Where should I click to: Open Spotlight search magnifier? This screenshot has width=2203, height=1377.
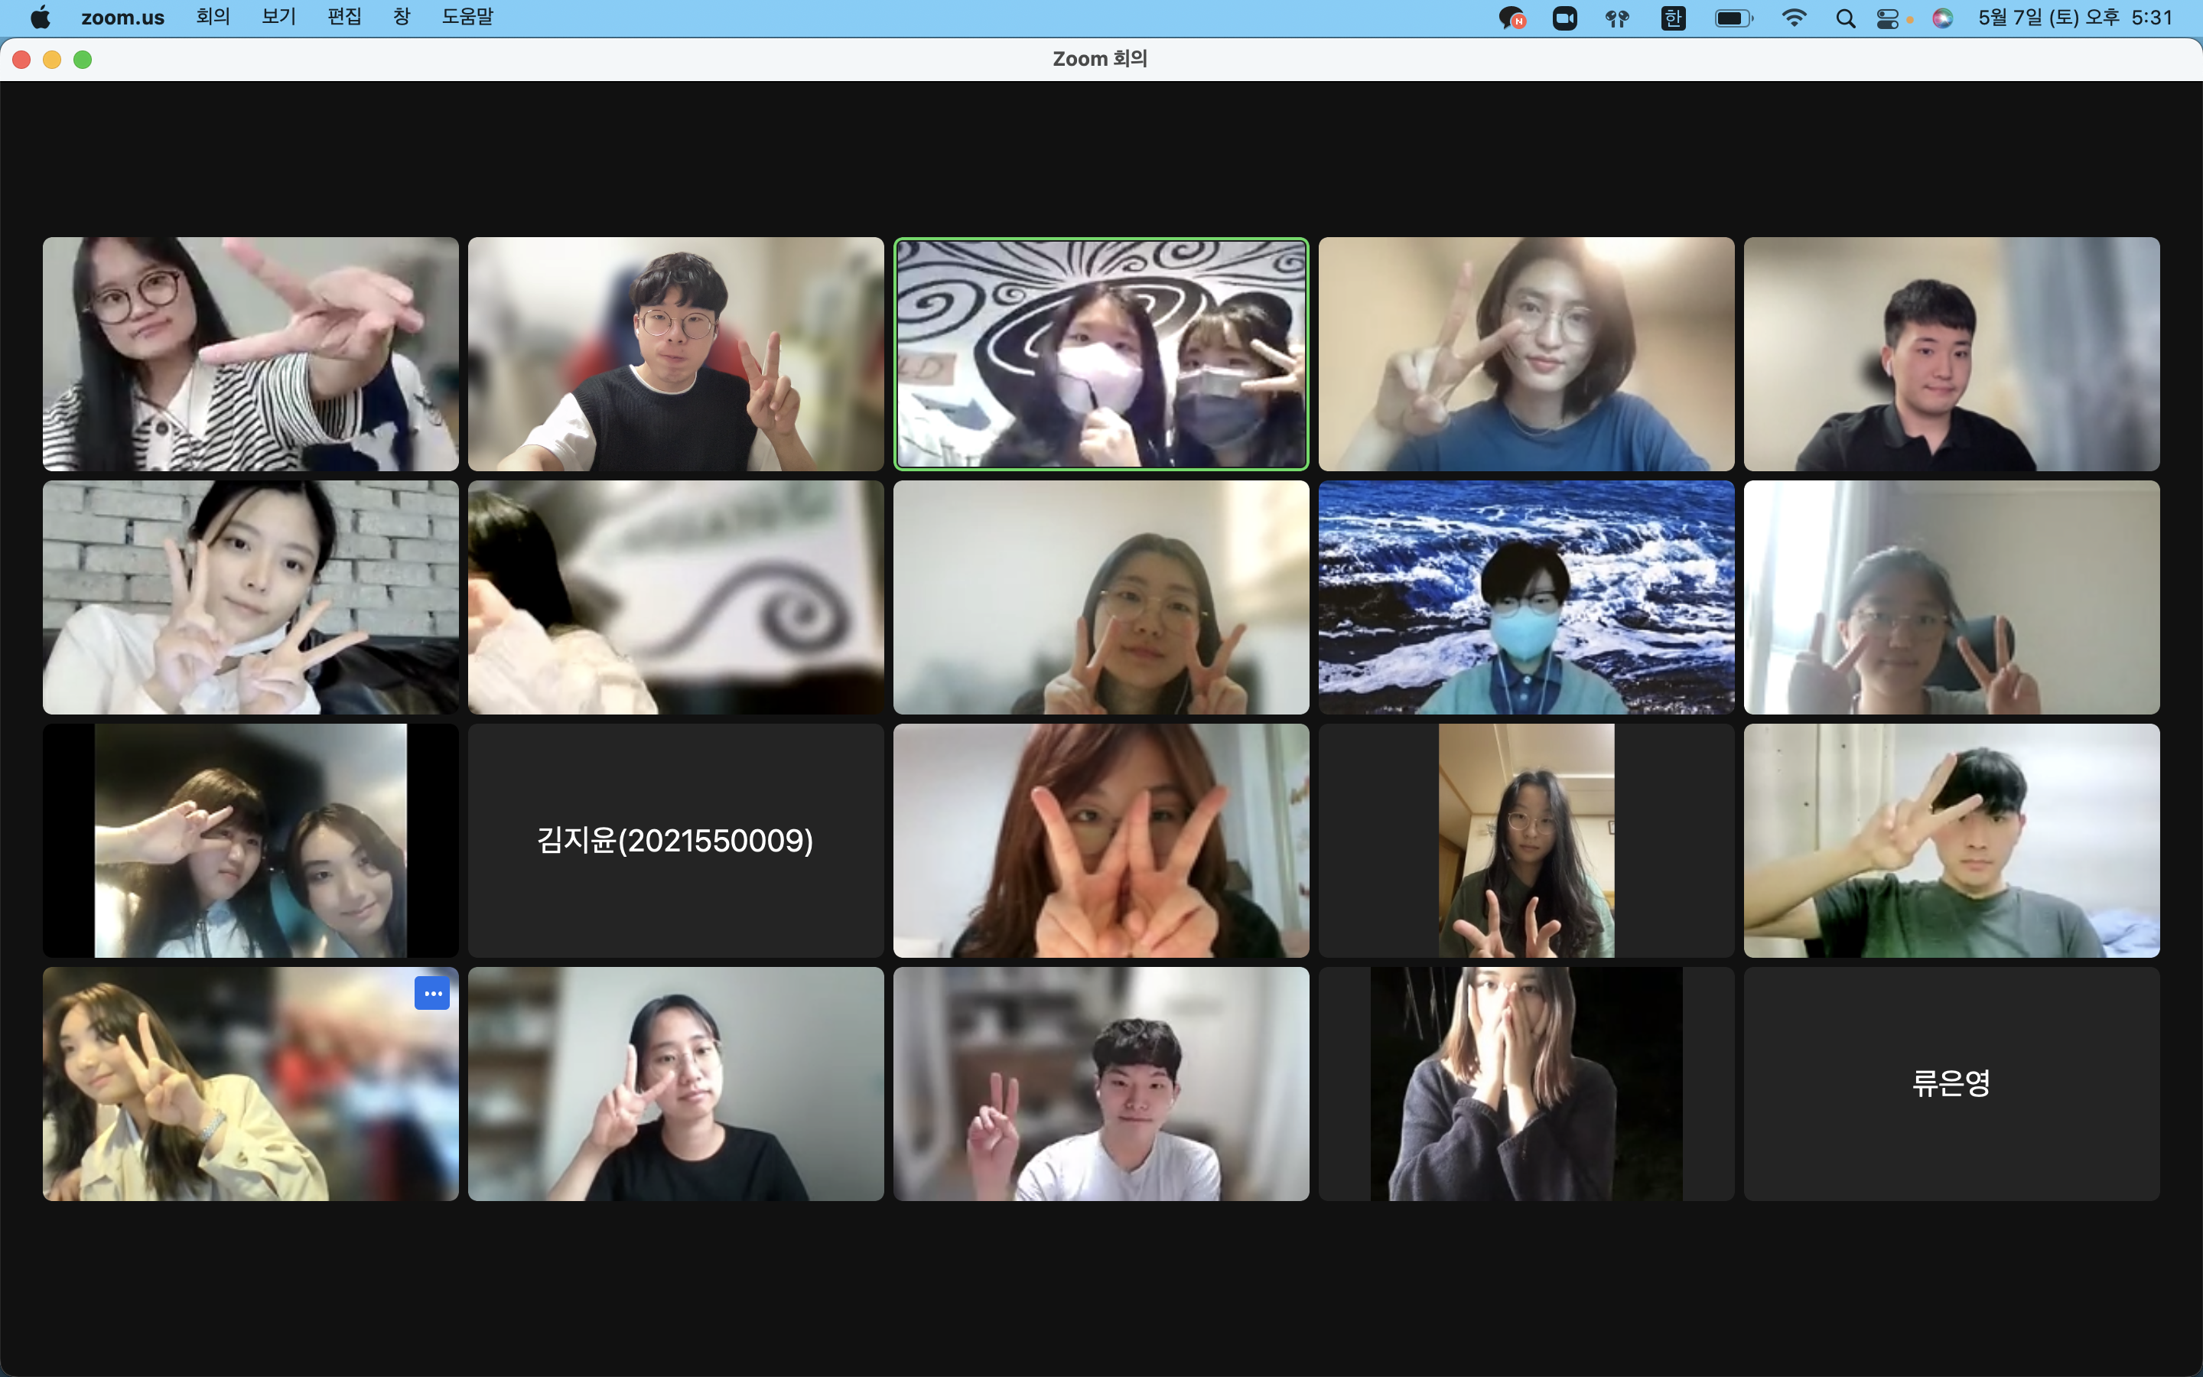tap(1844, 18)
